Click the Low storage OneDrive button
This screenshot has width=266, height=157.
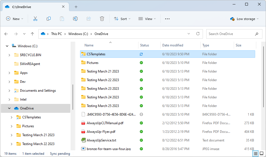tap(244, 19)
